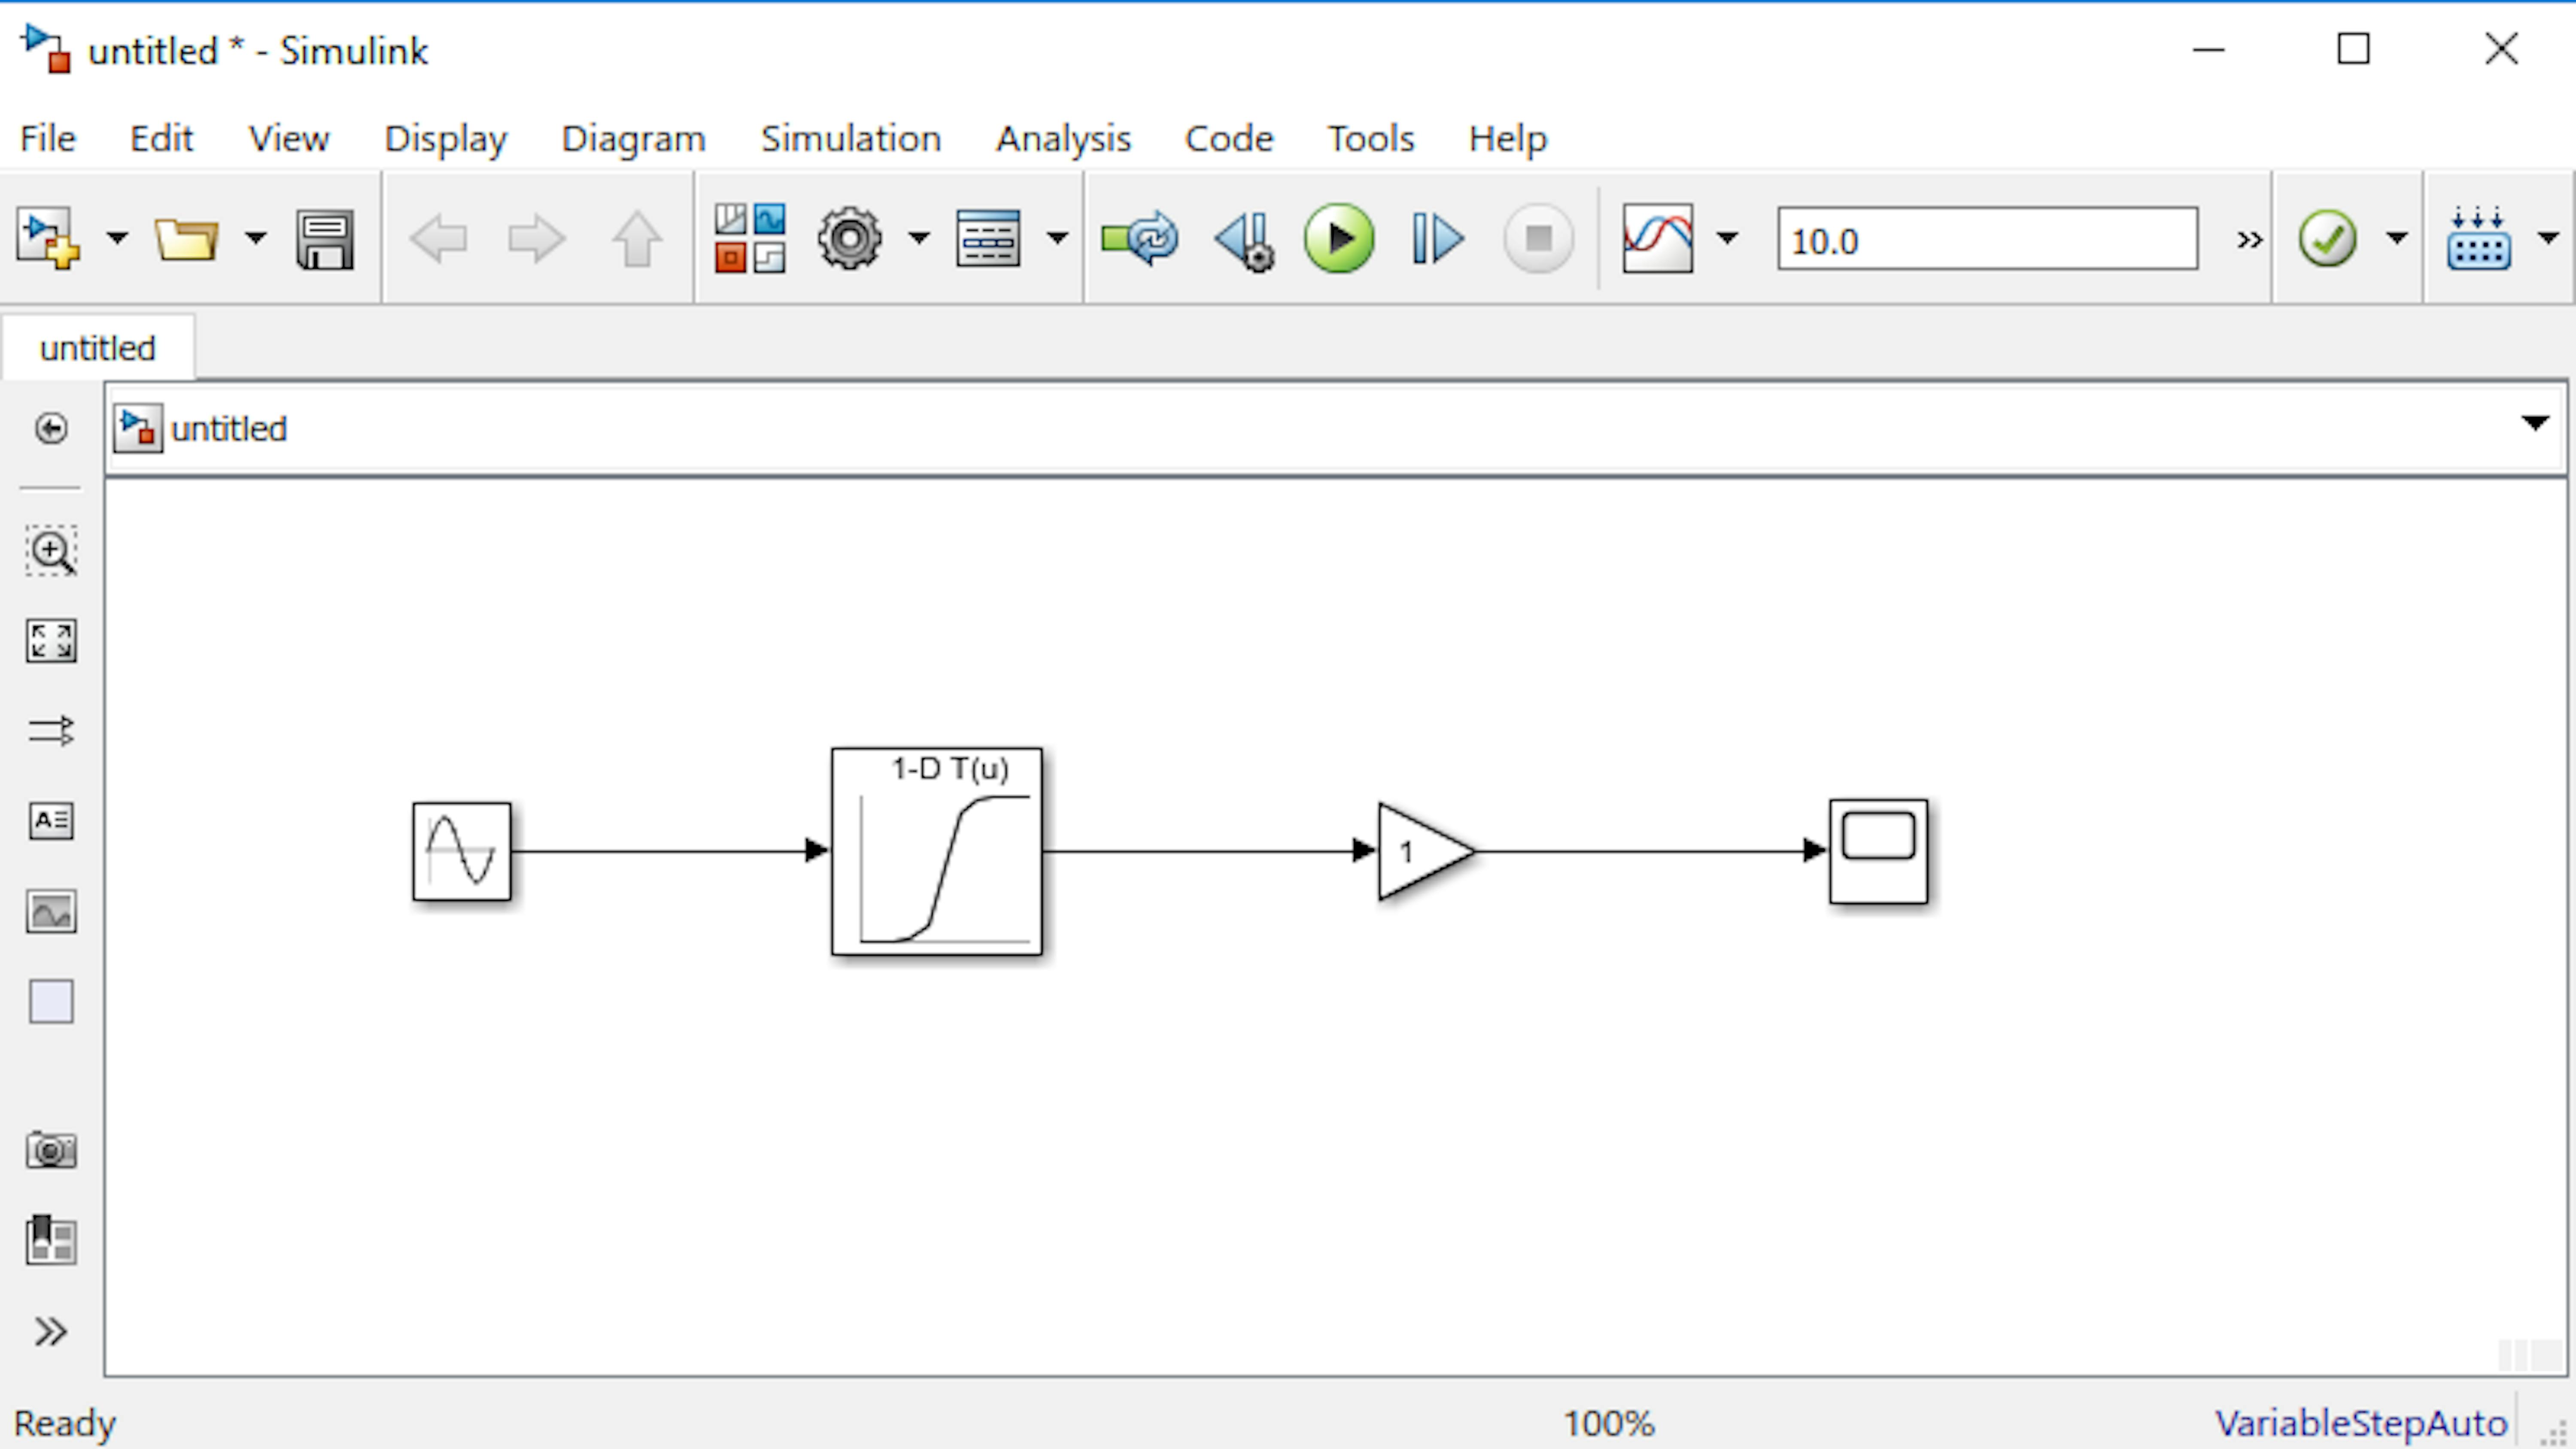Click the Step Back configure icon

point(1245,240)
